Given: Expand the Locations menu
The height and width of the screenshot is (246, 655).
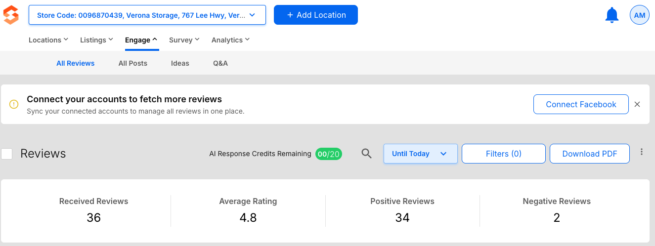Looking at the screenshot, I should [48, 40].
